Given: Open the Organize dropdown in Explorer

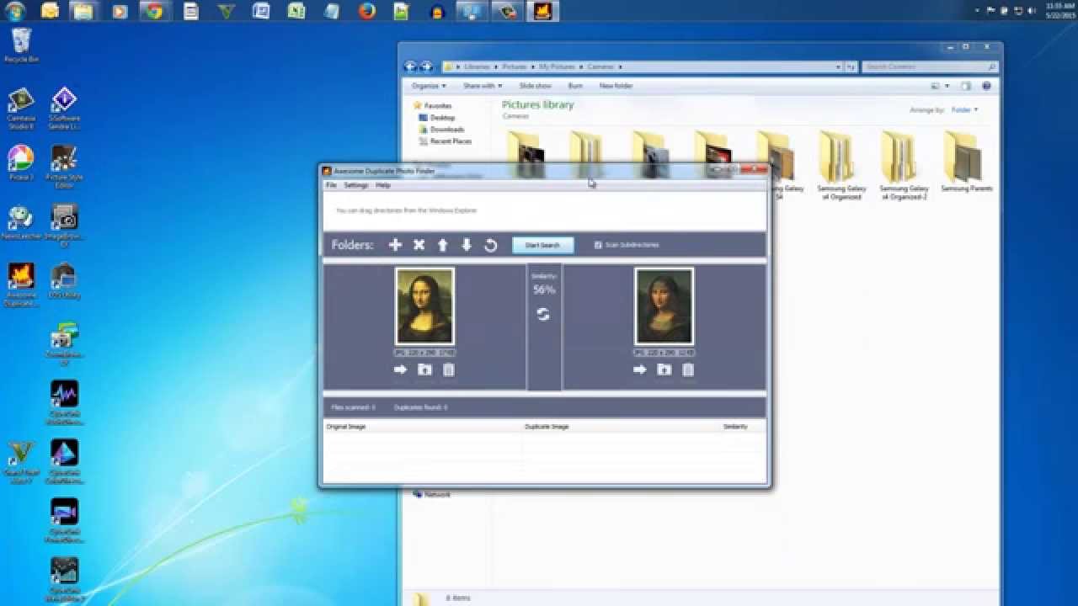Looking at the screenshot, I should [428, 86].
